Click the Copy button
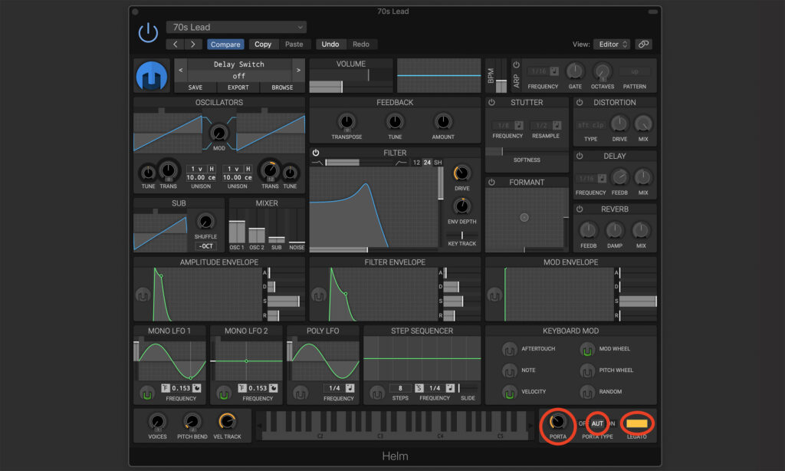The image size is (785, 471). point(263,44)
